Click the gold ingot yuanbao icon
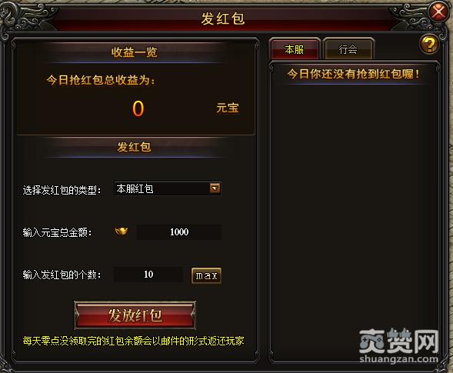The width and height of the screenshot is (453, 373). point(122,231)
